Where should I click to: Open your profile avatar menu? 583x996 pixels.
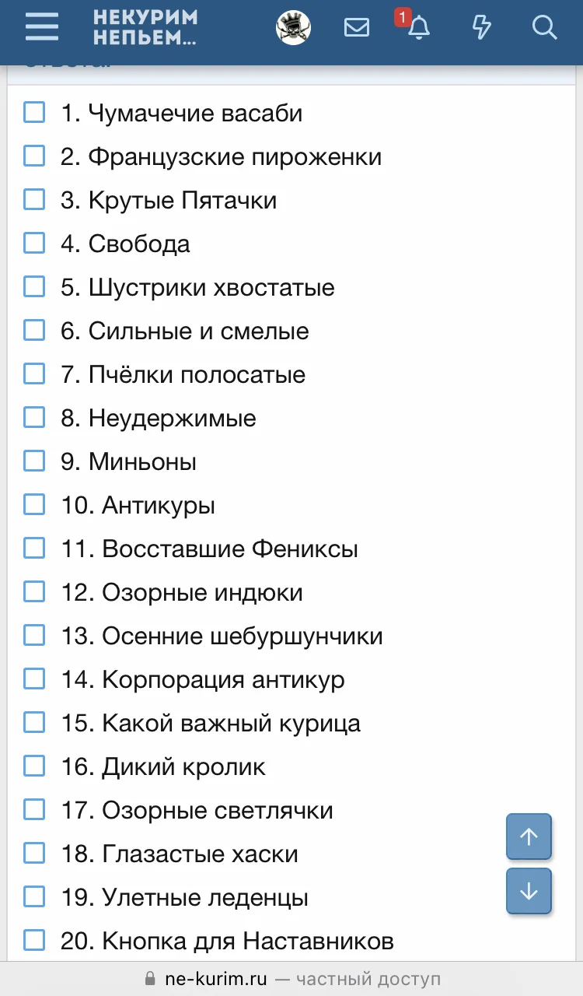pos(293,27)
